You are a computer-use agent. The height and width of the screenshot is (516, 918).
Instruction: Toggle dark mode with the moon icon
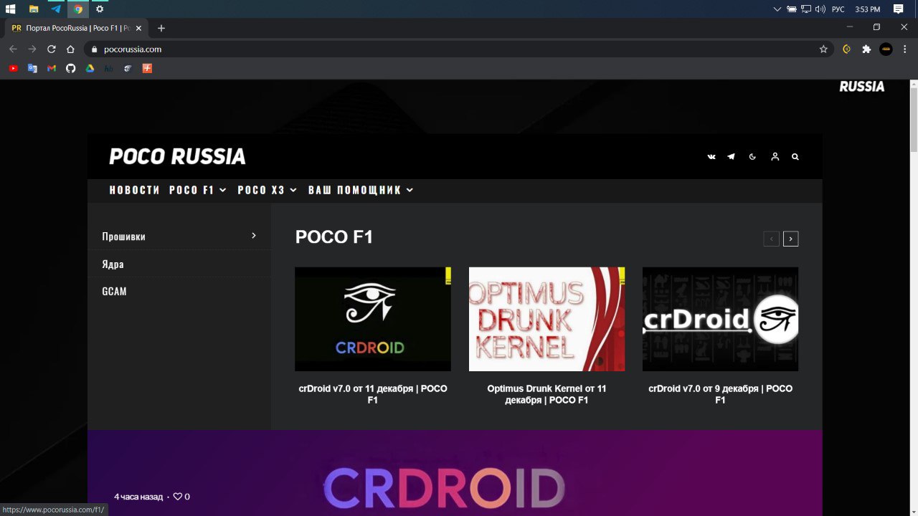(752, 156)
